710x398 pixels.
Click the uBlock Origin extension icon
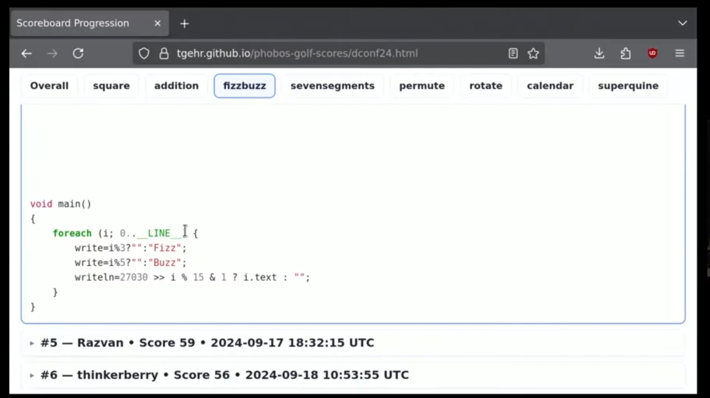(652, 53)
